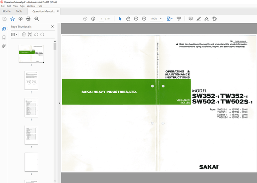Select page 3 thumbnail
Viewport: 257px width, 183px height.
click(31, 108)
